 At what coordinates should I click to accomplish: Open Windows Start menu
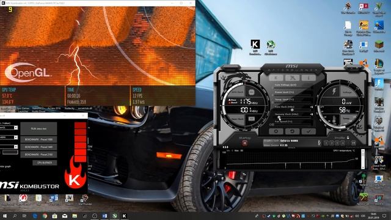(4, 216)
